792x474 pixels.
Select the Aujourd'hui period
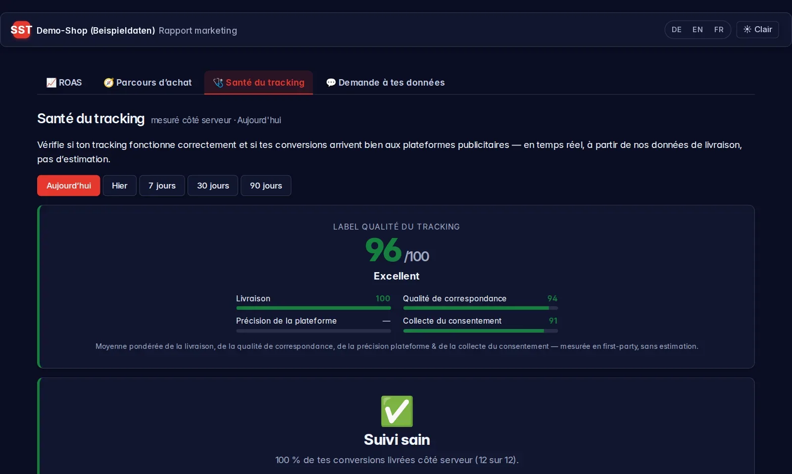(x=69, y=186)
